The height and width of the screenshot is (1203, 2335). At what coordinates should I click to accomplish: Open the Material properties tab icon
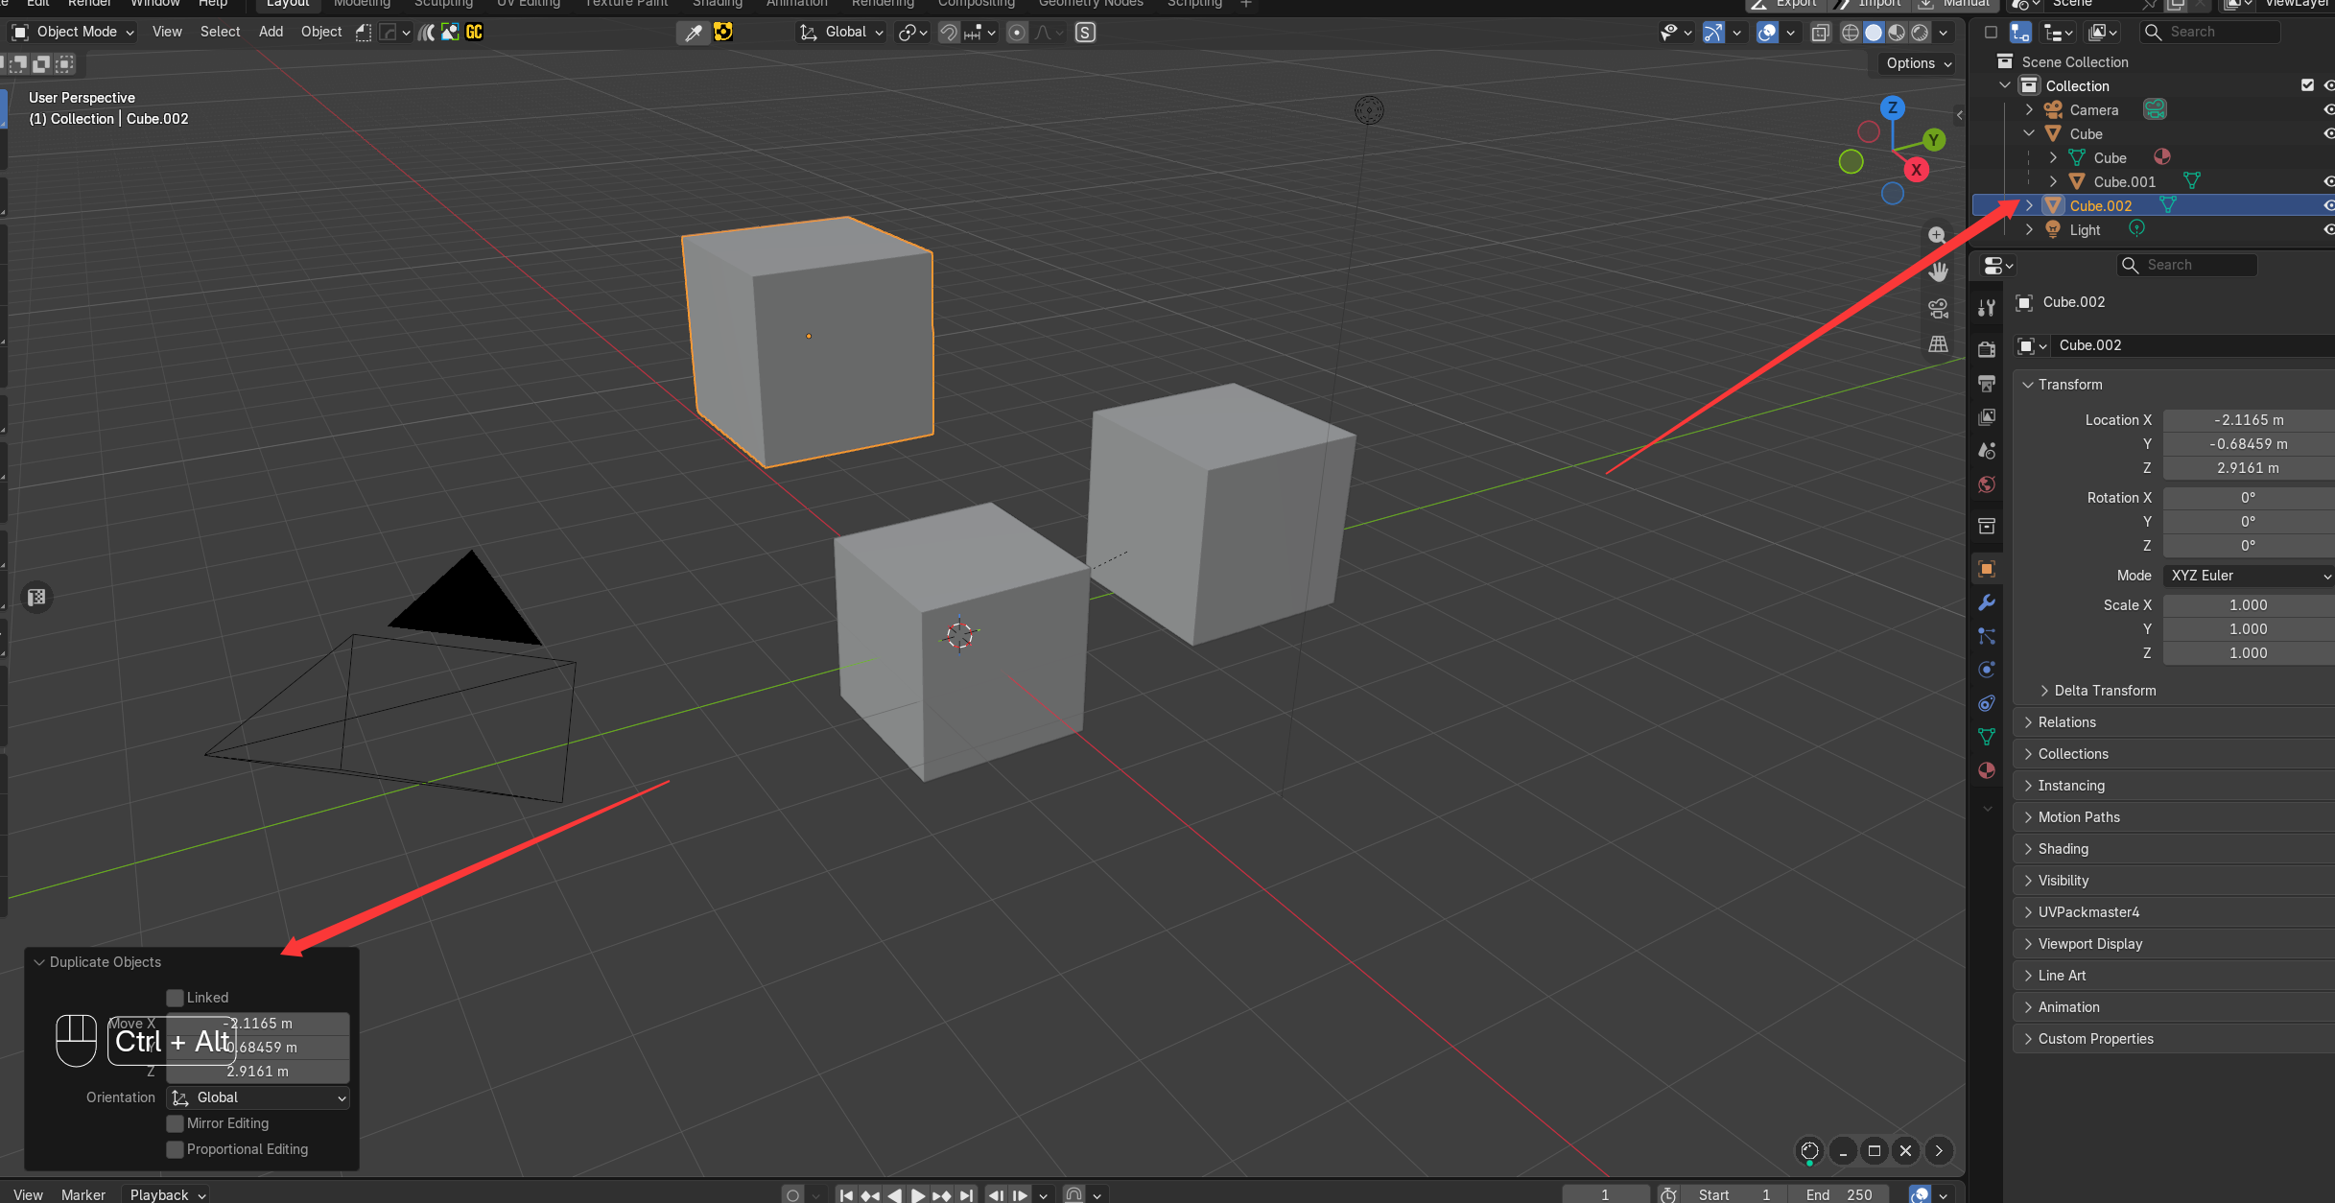(1986, 770)
